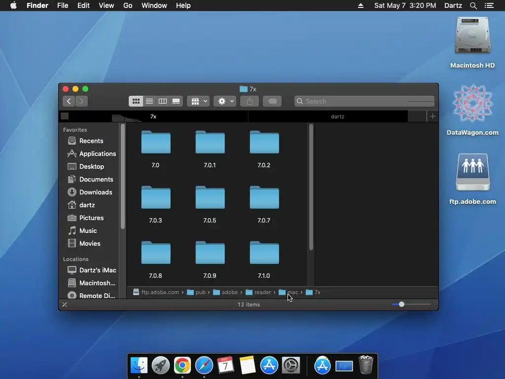
Task: Click the Edit Tags toolbar button
Action: [x=272, y=101]
